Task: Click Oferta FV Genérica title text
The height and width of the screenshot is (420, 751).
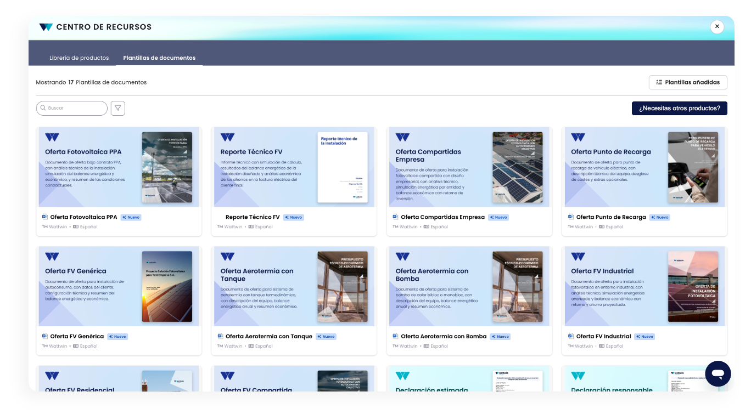Action: point(77,336)
